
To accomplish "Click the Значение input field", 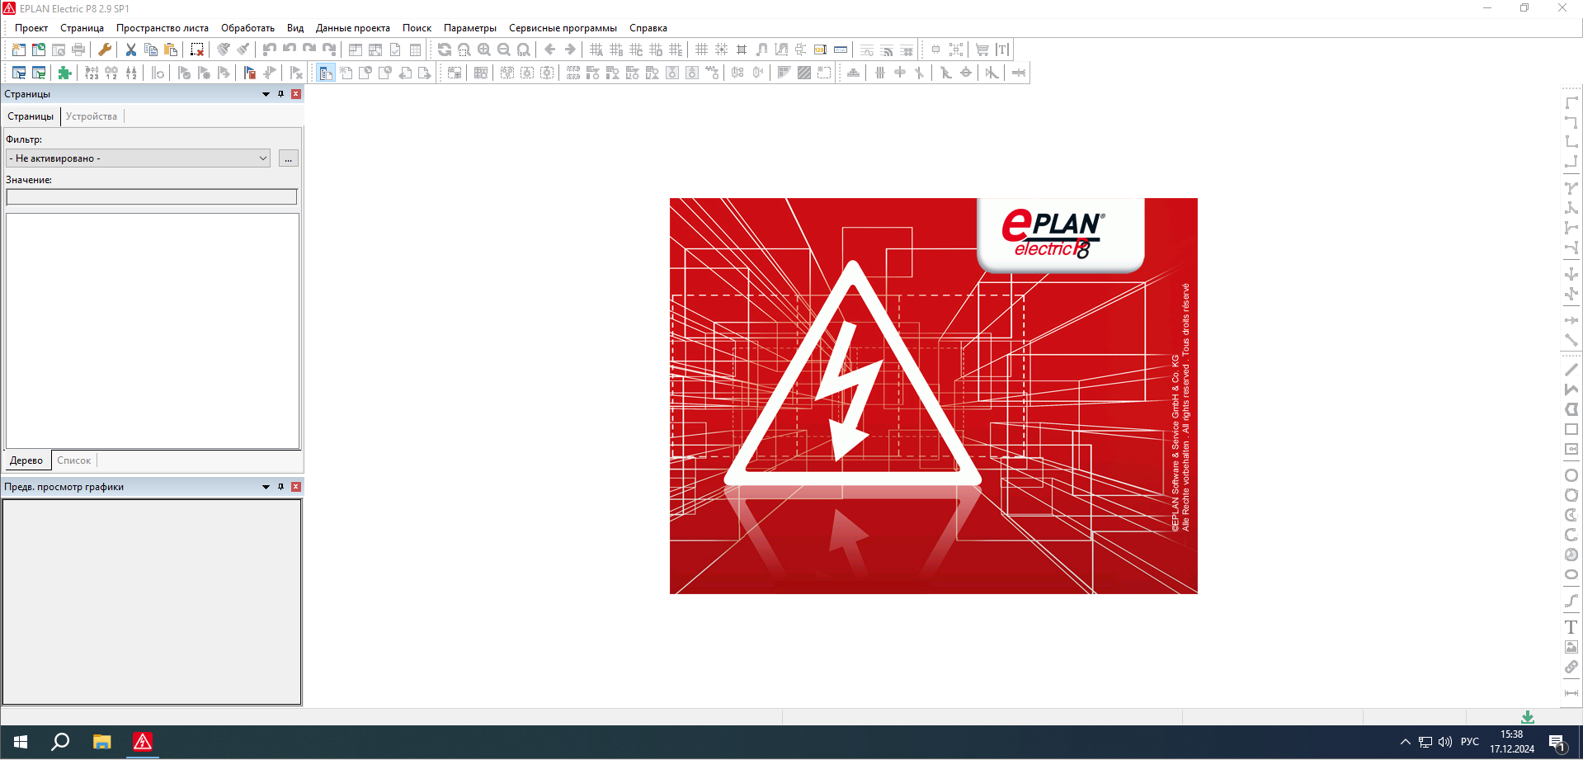I will click(x=151, y=196).
